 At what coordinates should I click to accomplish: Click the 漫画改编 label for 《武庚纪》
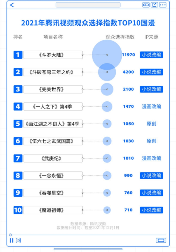(x=151, y=158)
